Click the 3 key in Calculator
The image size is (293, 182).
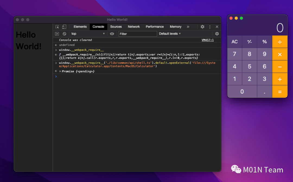coord(265,79)
